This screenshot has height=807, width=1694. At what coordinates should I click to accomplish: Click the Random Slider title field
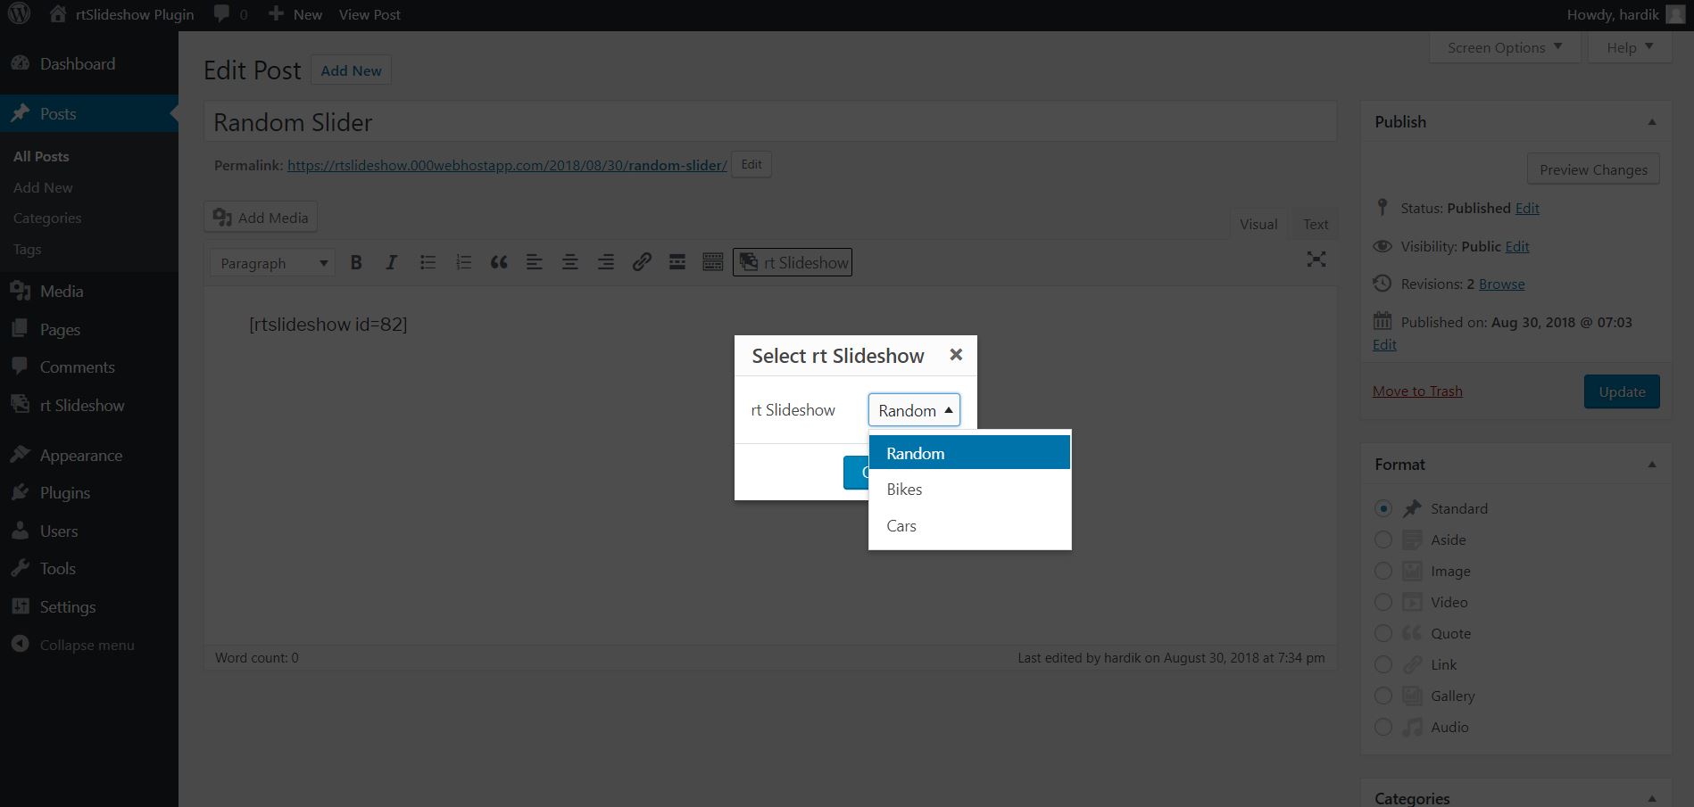tap(770, 121)
